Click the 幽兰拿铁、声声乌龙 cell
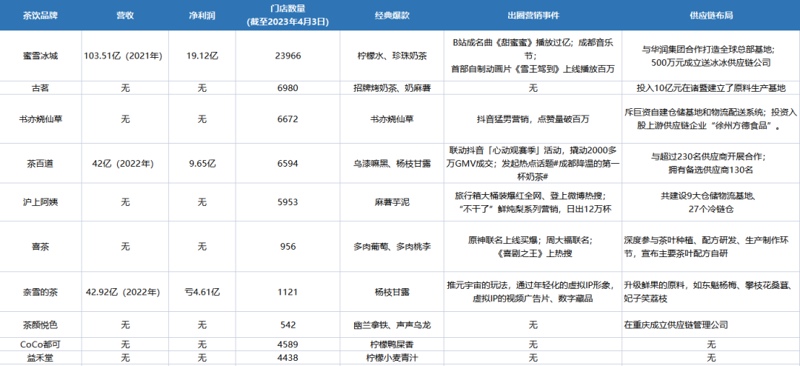Image resolution: width=800 pixels, height=366 pixels. (x=391, y=325)
